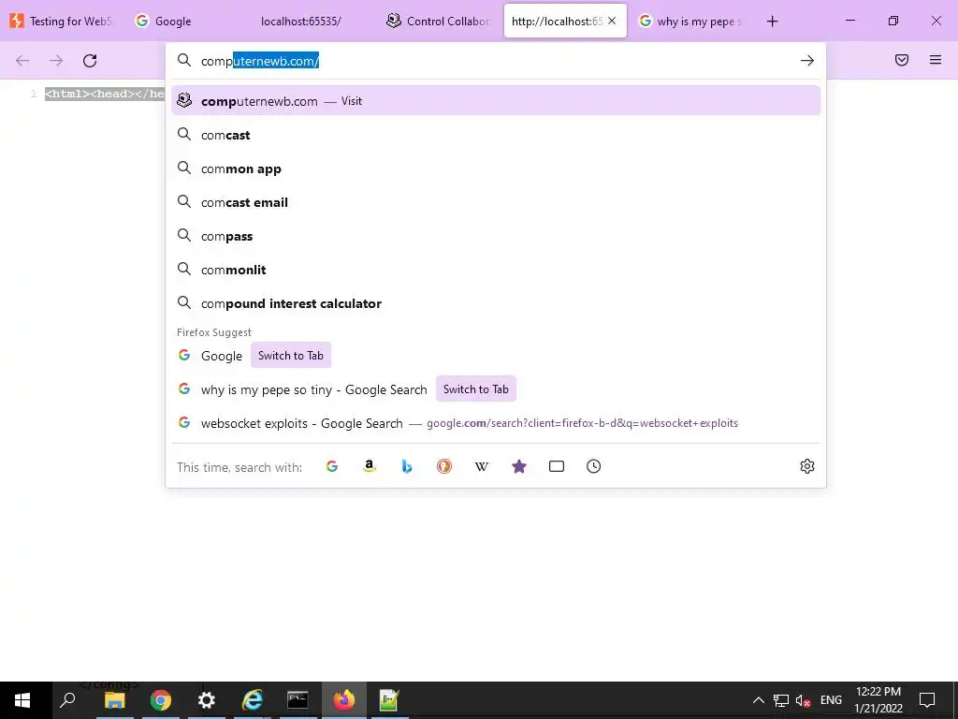958x719 pixels.
Task: Search this time with Google icon
Action: click(332, 466)
